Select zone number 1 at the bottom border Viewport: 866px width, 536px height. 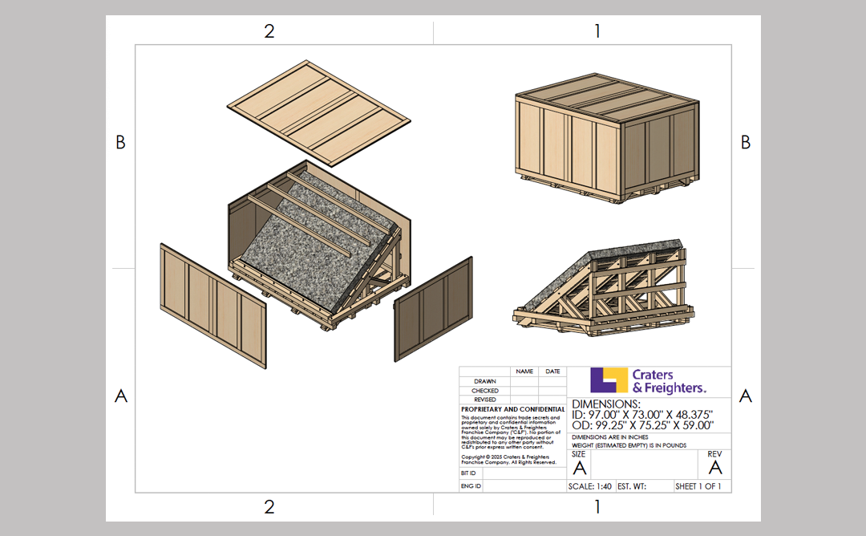point(597,507)
